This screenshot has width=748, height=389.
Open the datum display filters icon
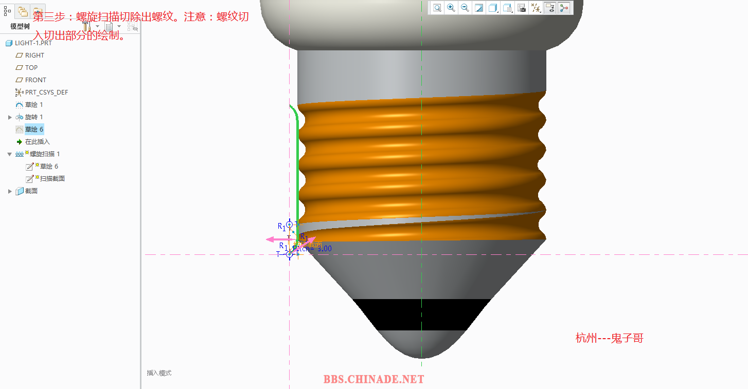tap(536, 8)
